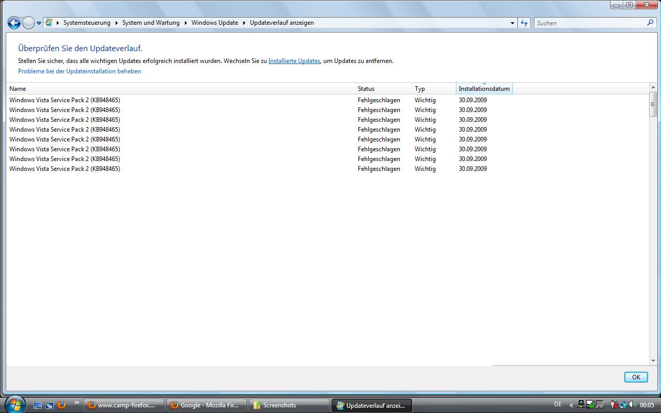Sort list by the Name column header
This screenshot has height=413, width=661.
(181, 89)
